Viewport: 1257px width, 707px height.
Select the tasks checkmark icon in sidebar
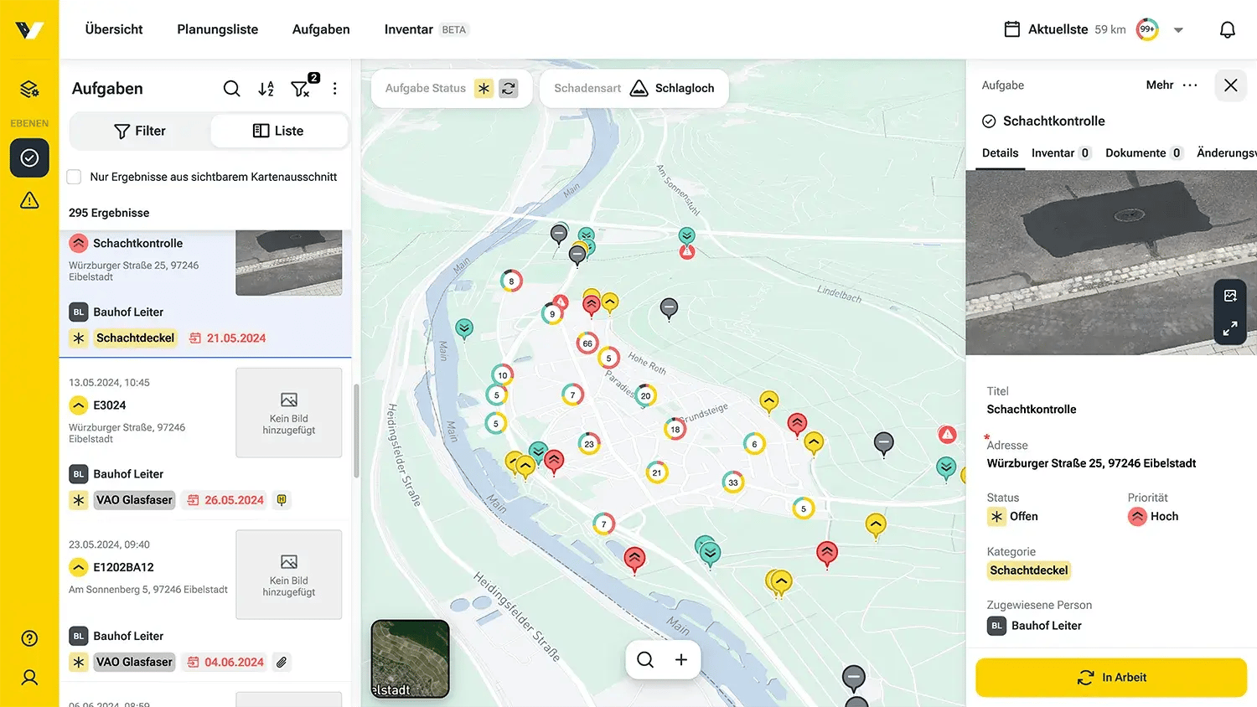pyautogui.click(x=29, y=157)
